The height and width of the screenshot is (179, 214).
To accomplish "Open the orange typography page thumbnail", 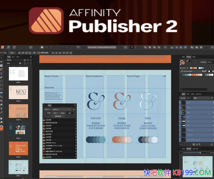I will (x=18, y=148).
